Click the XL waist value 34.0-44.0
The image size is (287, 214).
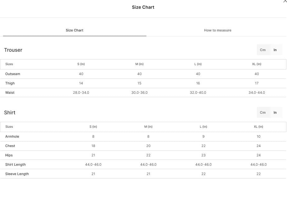tap(256, 93)
